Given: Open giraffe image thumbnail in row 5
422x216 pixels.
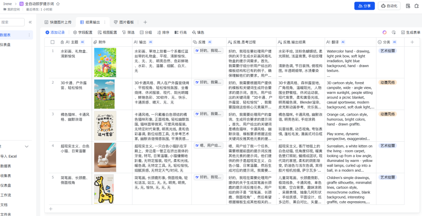Looking at the screenshot, I should (x=104, y=189).
